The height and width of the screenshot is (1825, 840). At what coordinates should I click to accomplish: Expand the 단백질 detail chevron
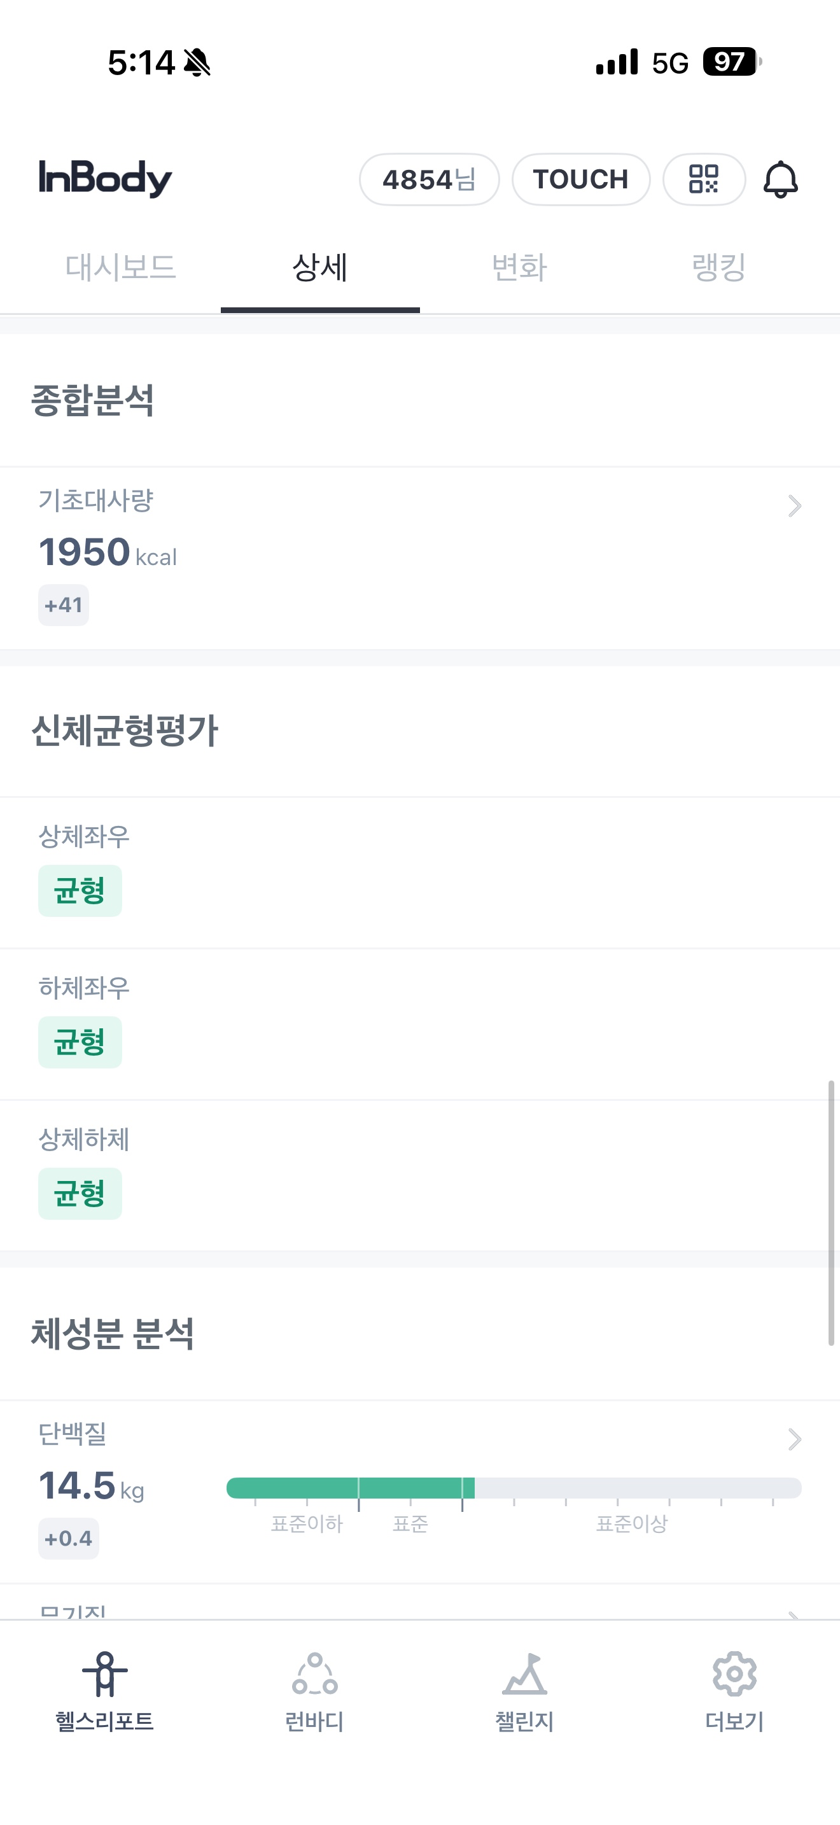pyautogui.click(x=794, y=1439)
